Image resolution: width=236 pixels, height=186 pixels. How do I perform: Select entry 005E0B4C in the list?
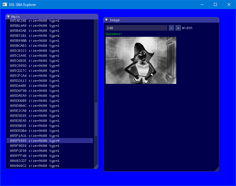[50, 106]
